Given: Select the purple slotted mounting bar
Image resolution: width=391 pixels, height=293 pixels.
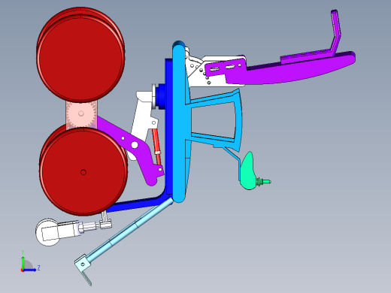Looking at the screenshot, I should pos(226,68).
